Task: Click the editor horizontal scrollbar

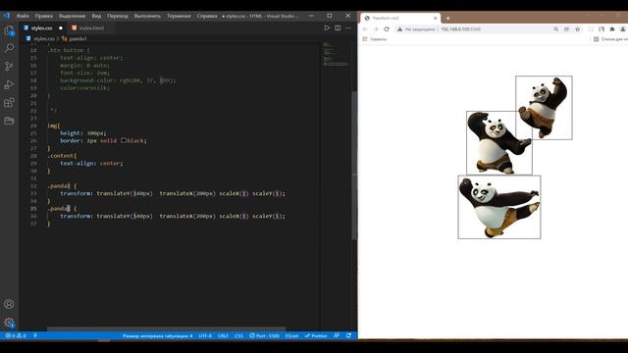Action: (x=166, y=329)
